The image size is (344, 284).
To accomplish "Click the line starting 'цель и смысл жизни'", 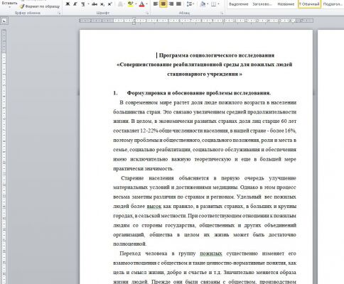I will pos(205,273).
